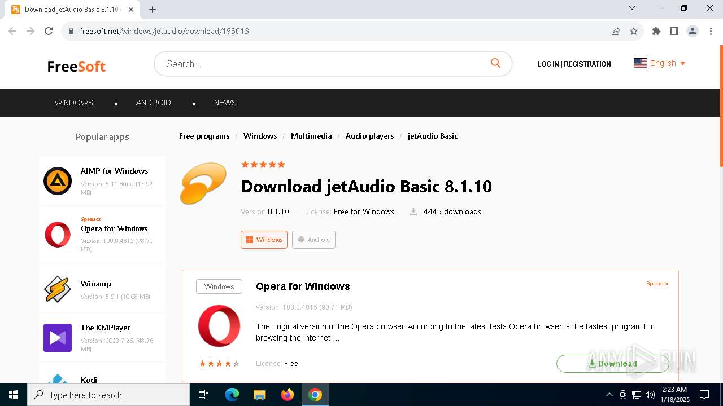
Task: Go to Free programs breadcrumb
Action: [x=204, y=136]
